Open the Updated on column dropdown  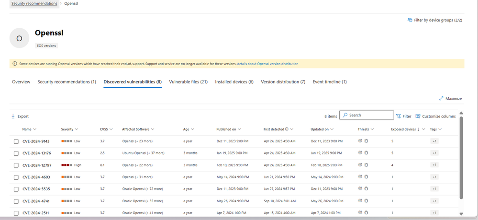pos(332,129)
